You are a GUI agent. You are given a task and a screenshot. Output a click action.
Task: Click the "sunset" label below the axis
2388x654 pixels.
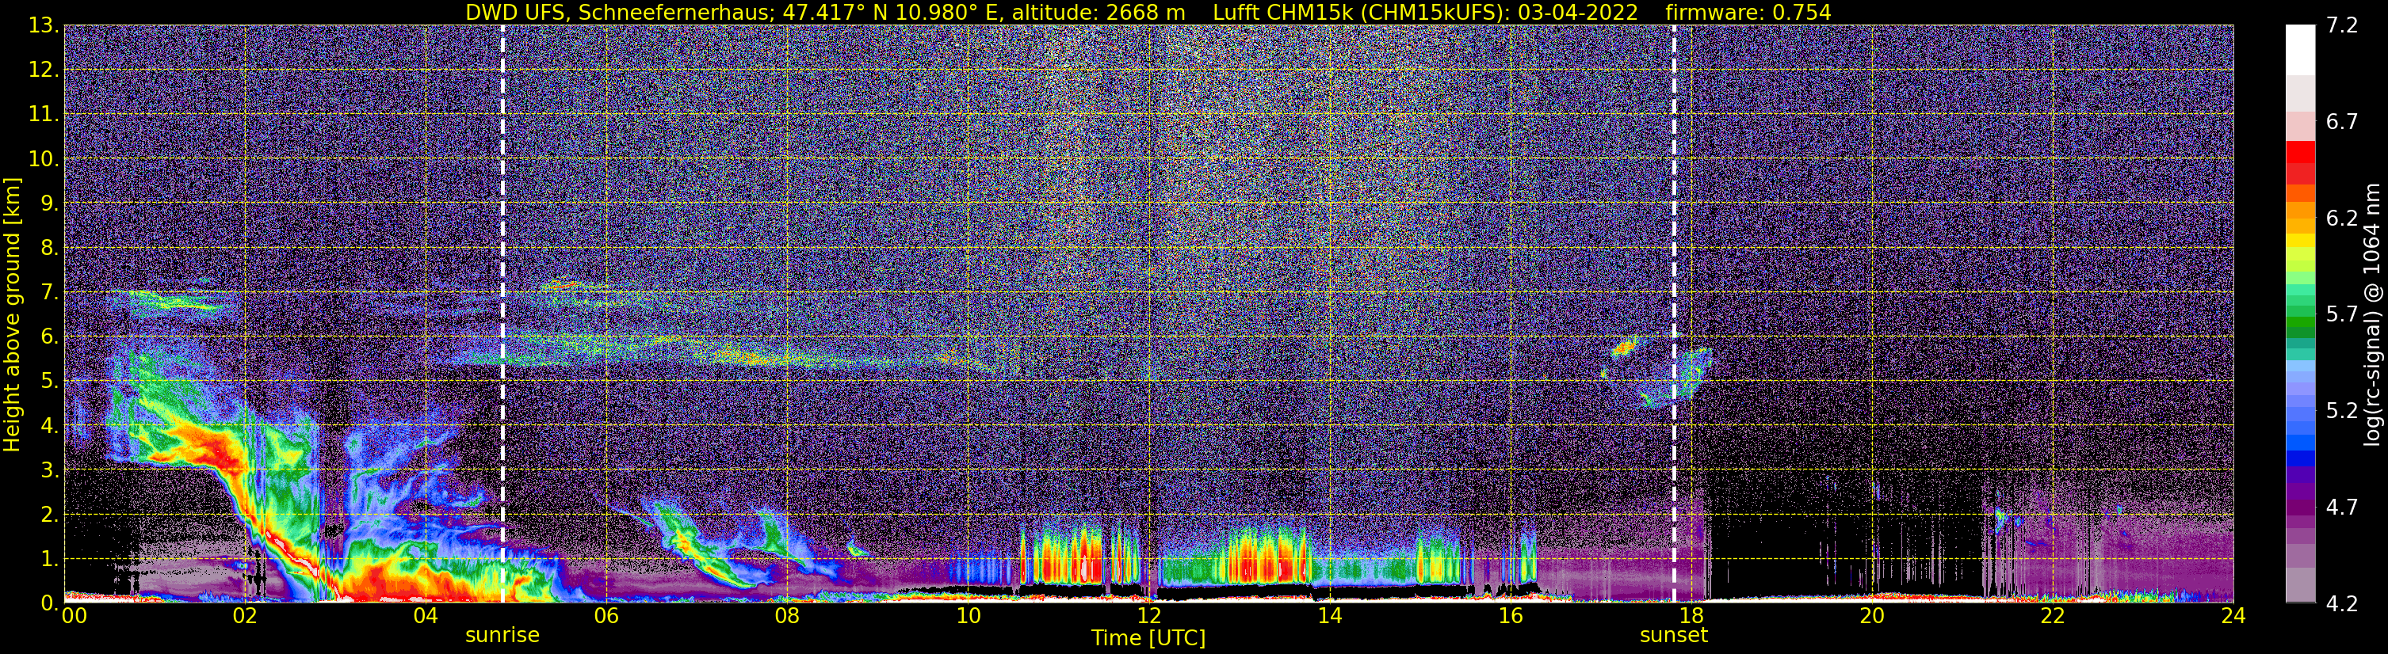tap(1674, 636)
